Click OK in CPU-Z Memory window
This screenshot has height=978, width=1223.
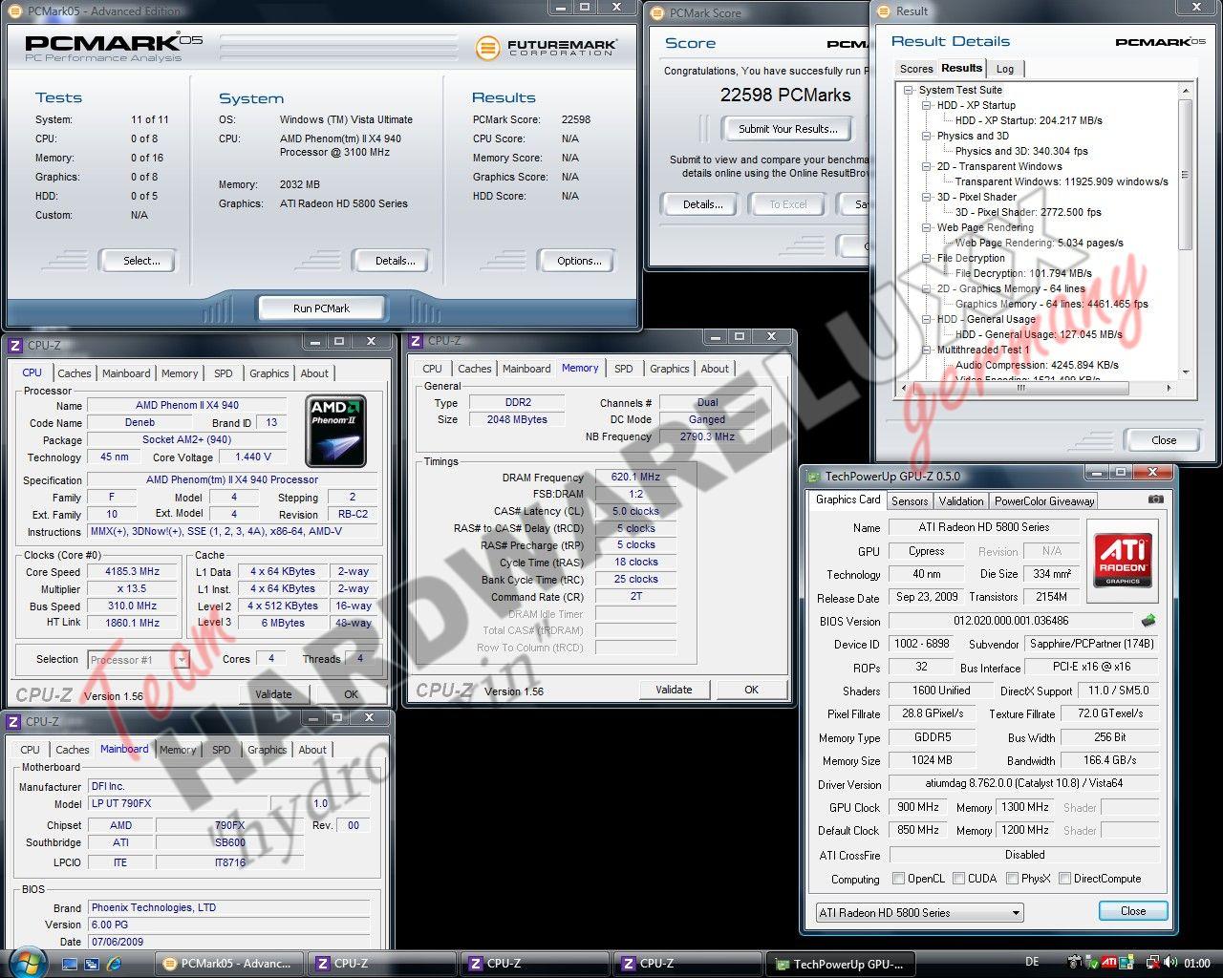(x=751, y=690)
